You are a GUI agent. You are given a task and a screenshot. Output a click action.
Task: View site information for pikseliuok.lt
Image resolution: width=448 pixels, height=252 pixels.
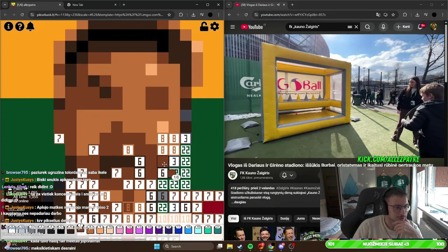click(x=32, y=15)
